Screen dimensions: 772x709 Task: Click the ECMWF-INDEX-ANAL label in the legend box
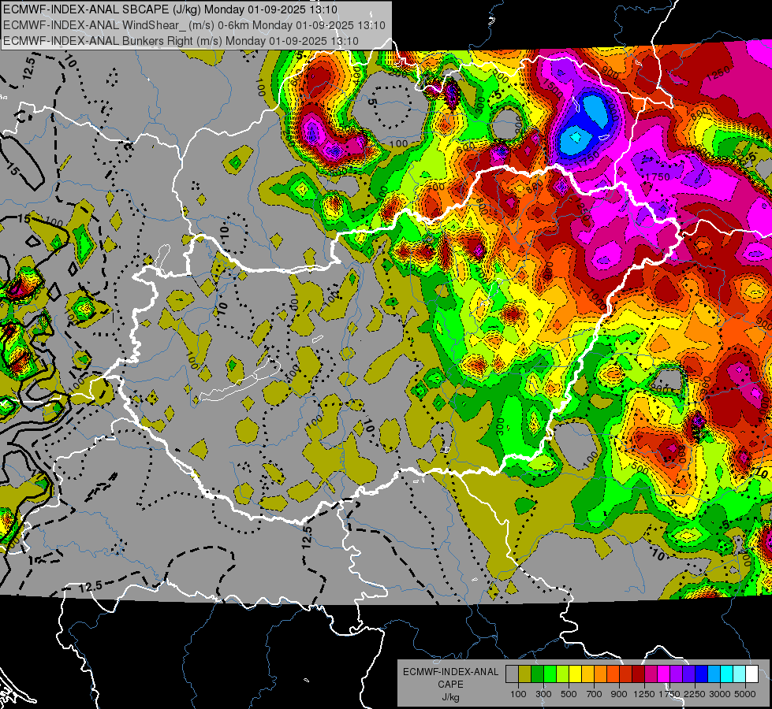point(450,672)
